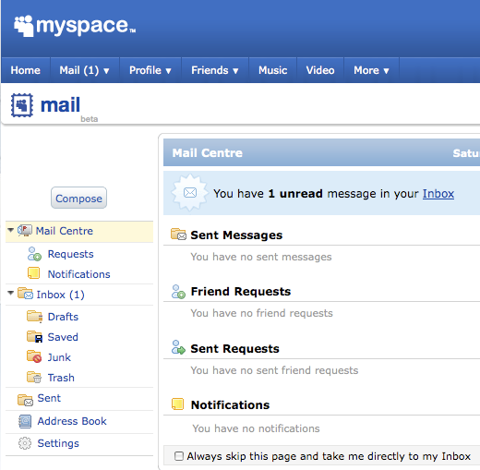480x470 pixels.
Task: Click the yellow Notifications note icon in sidebar
Action: pyautogui.click(x=33, y=273)
